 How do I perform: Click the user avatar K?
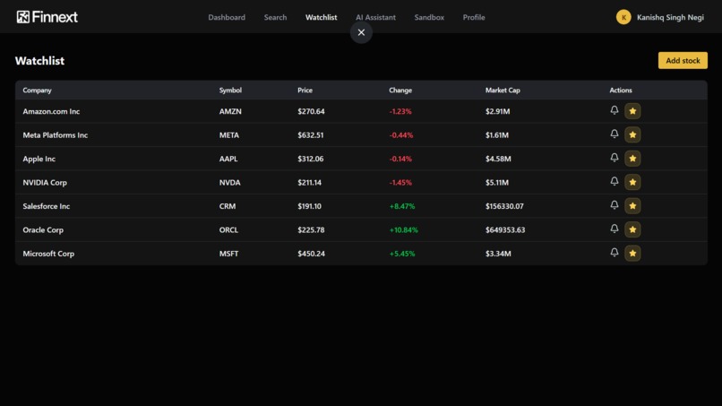click(x=623, y=17)
